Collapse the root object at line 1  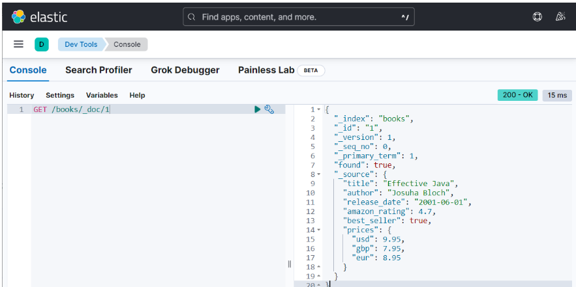click(318, 109)
